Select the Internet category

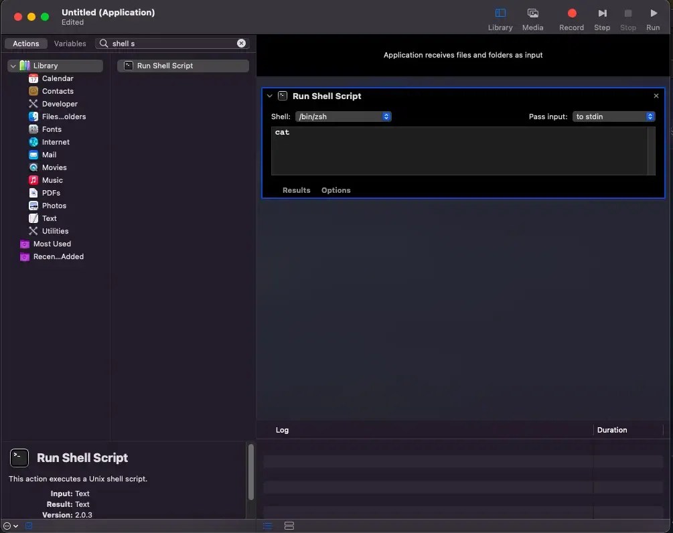[56, 142]
